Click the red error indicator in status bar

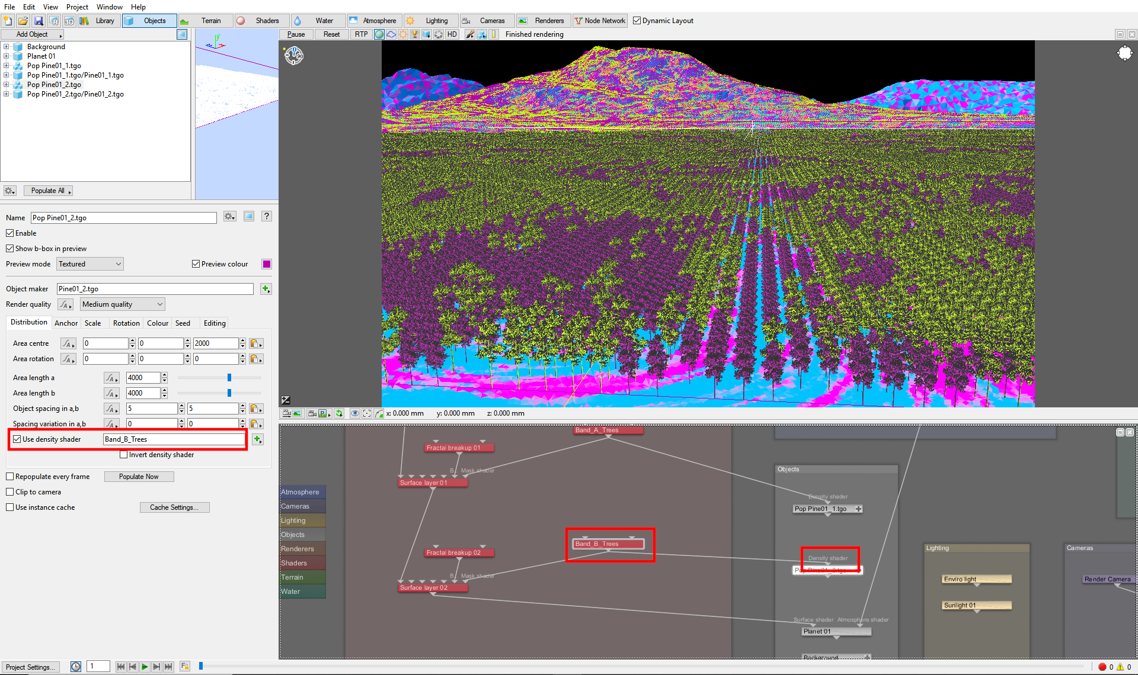coord(1102,667)
